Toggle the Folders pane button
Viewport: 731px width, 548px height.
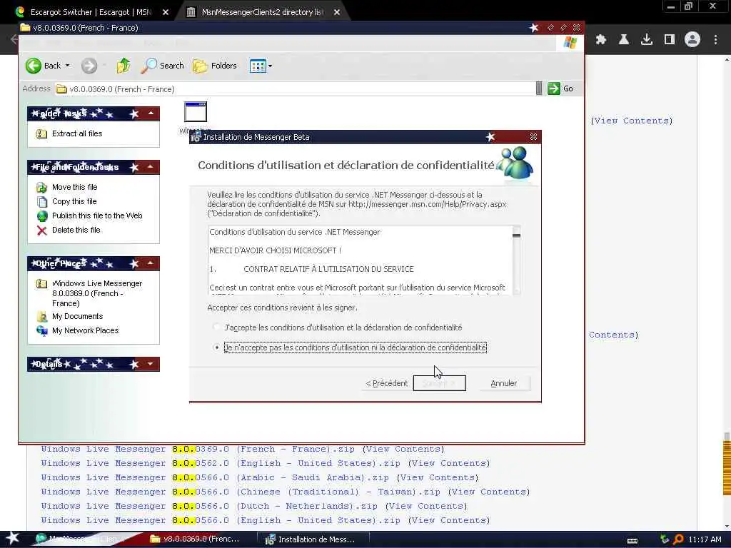tap(215, 66)
